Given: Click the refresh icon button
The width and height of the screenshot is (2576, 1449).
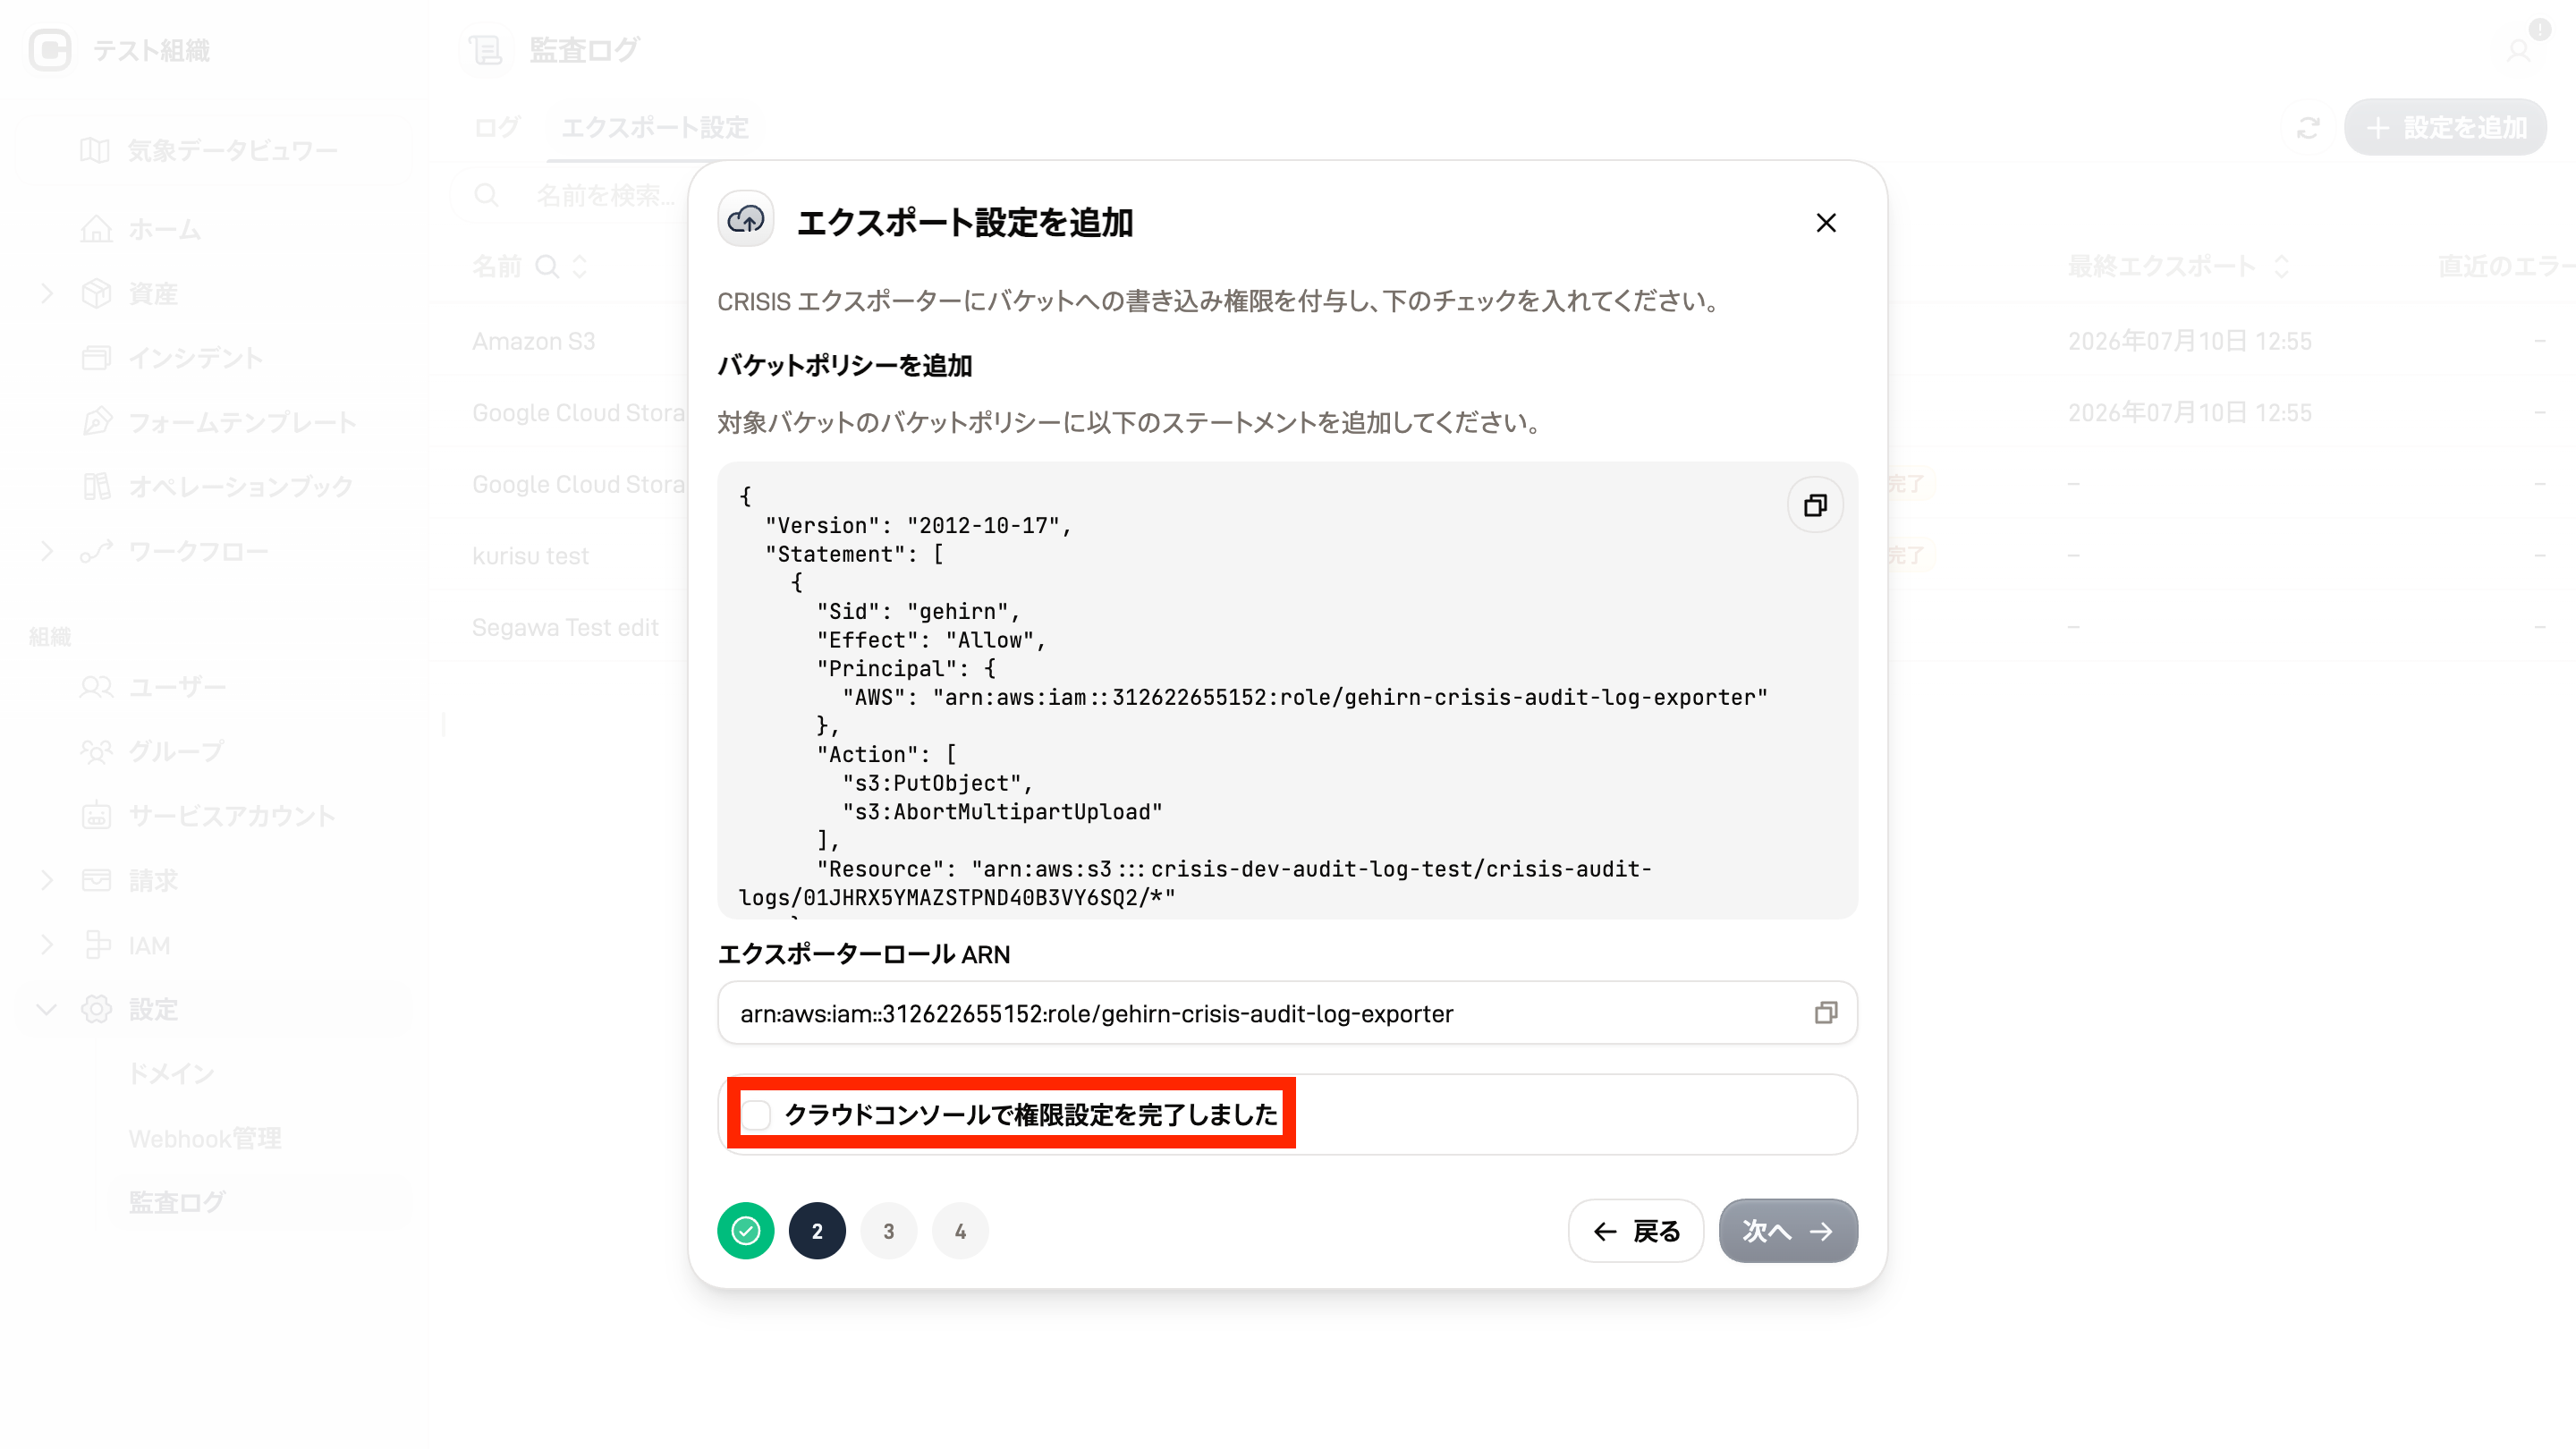Looking at the screenshot, I should click(2308, 128).
